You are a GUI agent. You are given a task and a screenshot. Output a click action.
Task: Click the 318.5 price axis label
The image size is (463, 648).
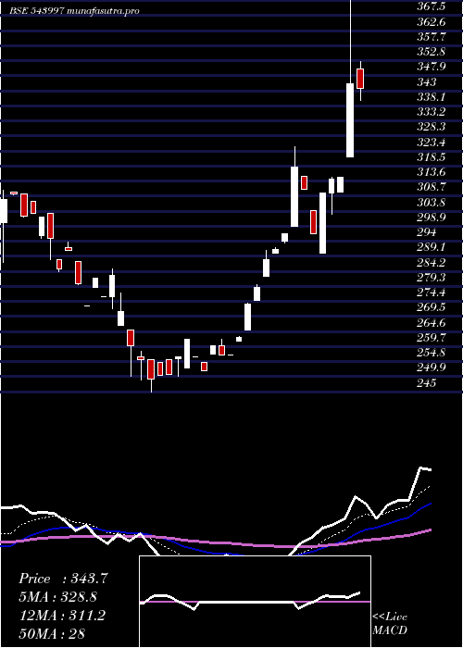pyautogui.click(x=432, y=157)
